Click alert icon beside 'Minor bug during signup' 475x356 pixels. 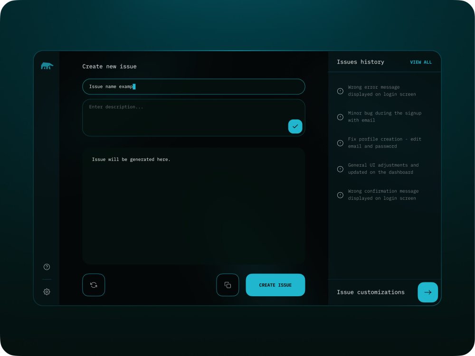340,117
